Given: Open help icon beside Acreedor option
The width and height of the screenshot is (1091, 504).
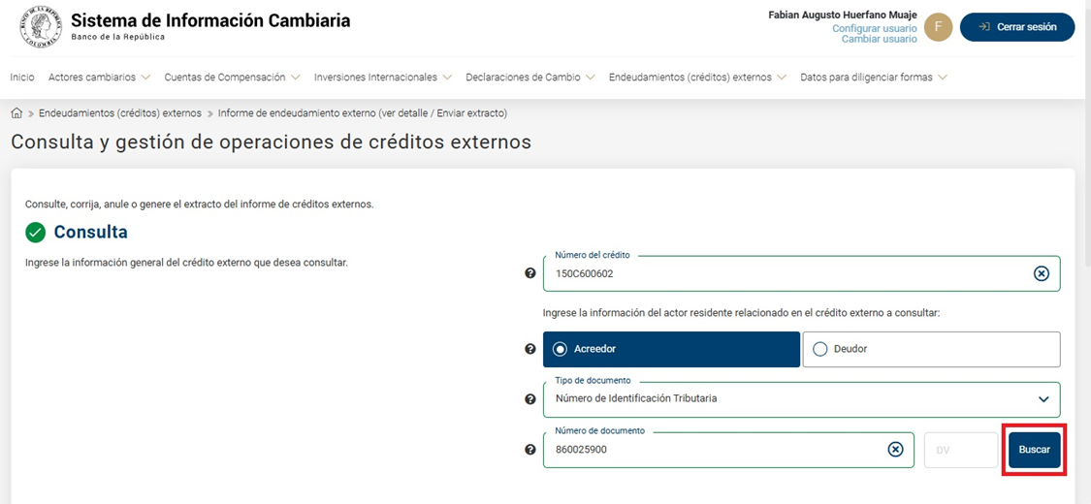Looking at the screenshot, I should click(529, 349).
